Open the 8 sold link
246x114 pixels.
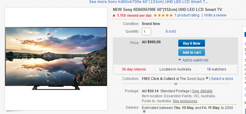pos(171,31)
